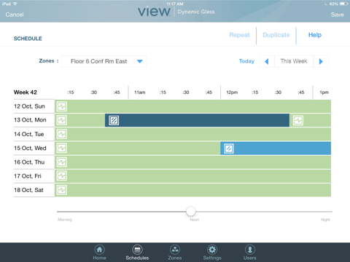Click the 11am time marker
This screenshot has height=262, width=350.
click(140, 92)
